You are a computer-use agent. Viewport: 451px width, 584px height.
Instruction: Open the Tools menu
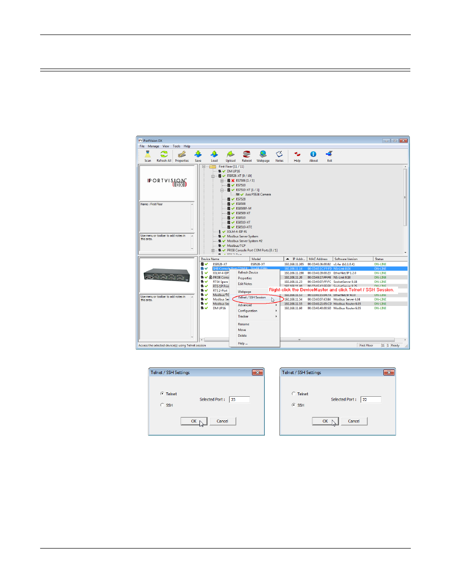pos(176,146)
